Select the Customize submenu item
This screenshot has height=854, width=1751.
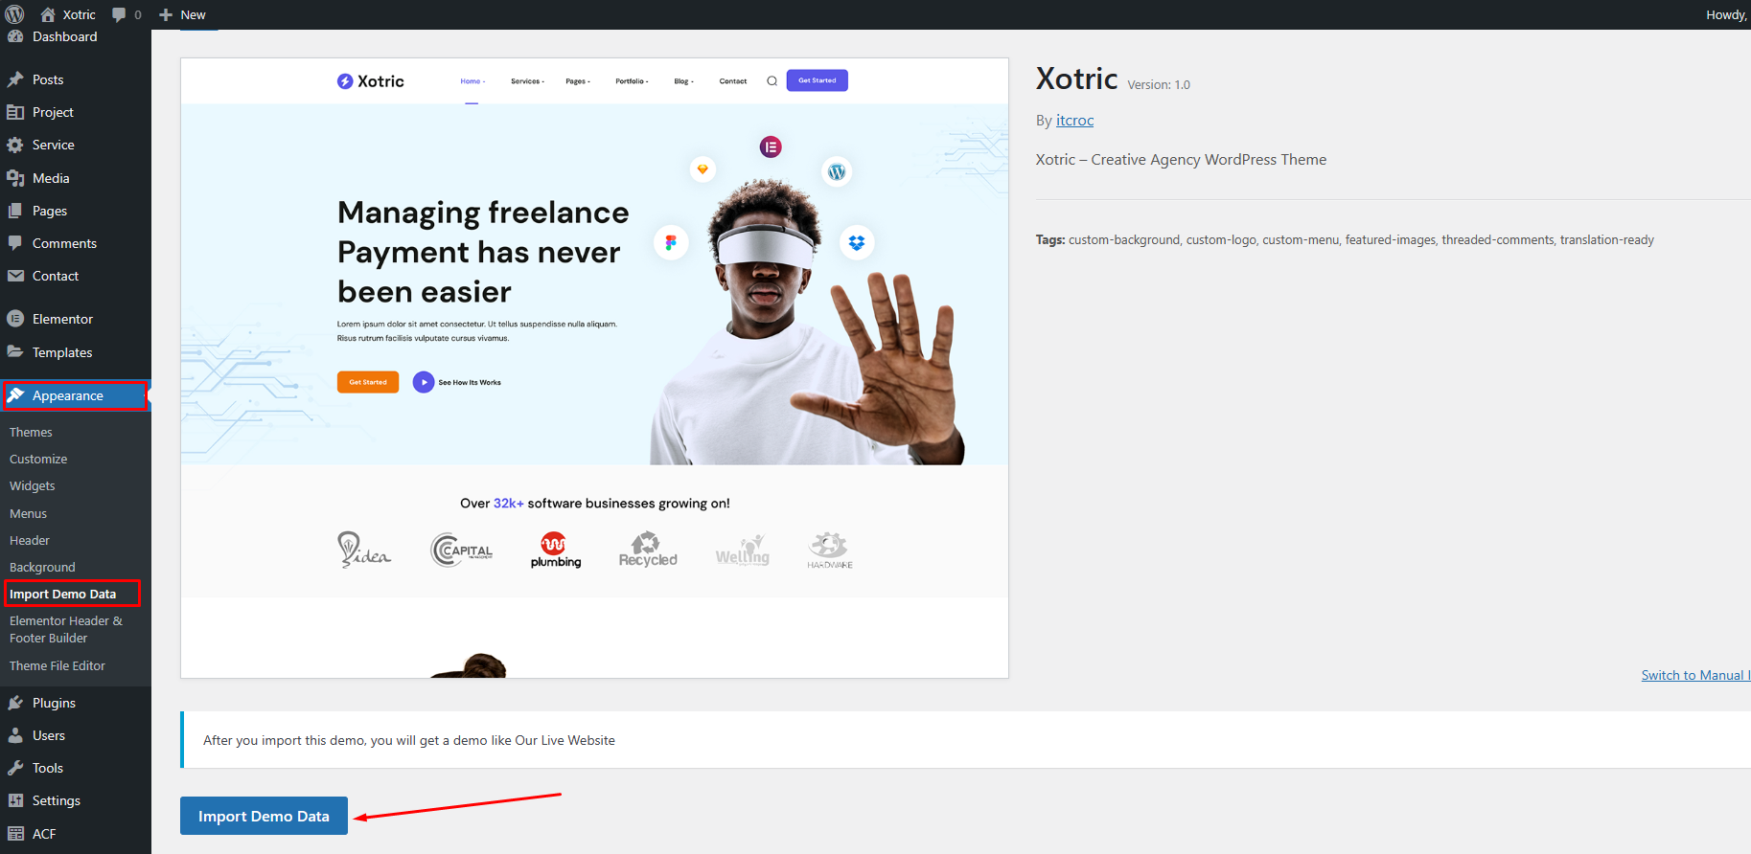pos(38,459)
